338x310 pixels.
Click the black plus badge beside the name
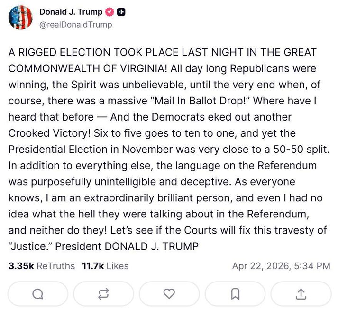click(121, 13)
